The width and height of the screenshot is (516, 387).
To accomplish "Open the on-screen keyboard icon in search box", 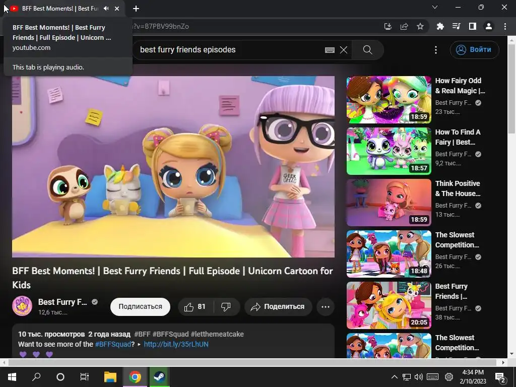I will 330,50.
